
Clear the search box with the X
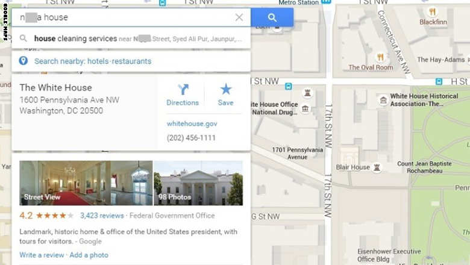(239, 17)
